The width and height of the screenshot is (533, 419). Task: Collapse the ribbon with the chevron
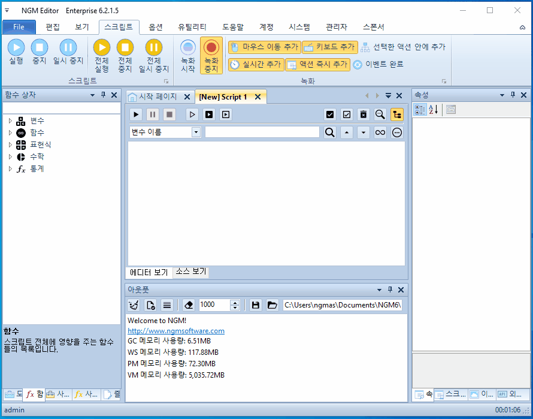(x=522, y=28)
